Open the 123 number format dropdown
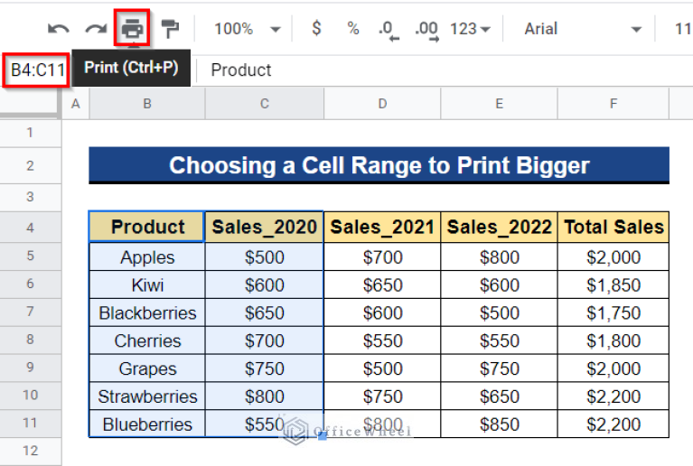Screen dimensions: 693x466 pos(470,29)
